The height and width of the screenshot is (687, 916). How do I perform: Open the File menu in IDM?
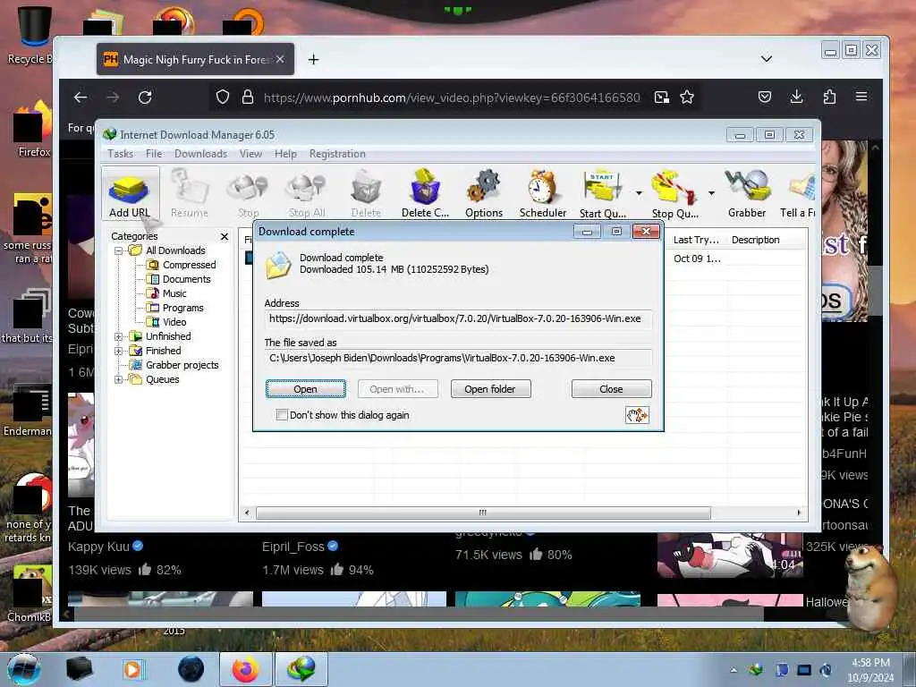click(x=154, y=154)
